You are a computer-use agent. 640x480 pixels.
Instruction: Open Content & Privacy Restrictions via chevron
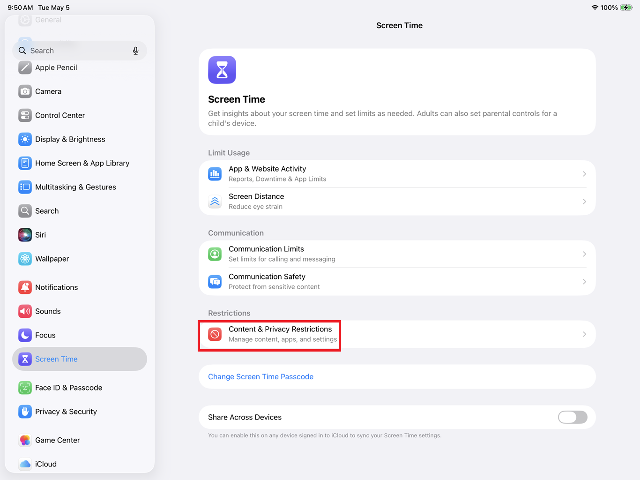(x=584, y=334)
